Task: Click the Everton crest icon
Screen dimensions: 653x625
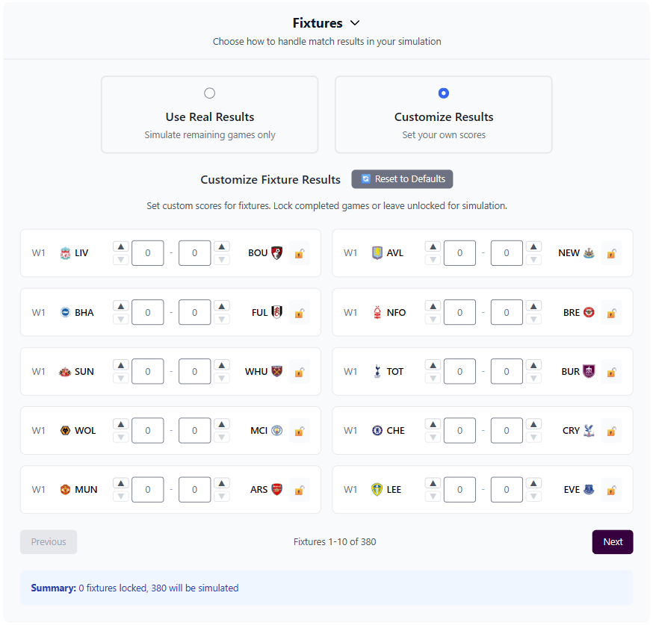Action: (x=589, y=490)
